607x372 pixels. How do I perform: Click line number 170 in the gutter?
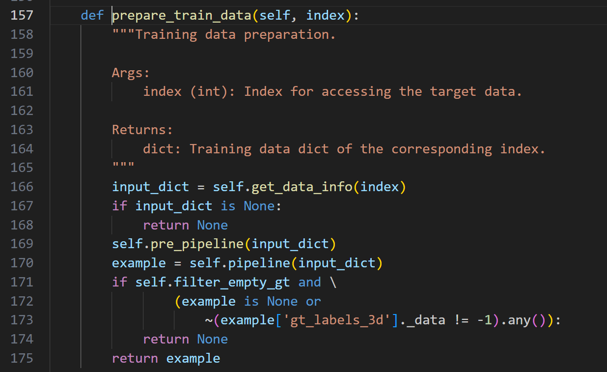pyautogui.click(x=22, y=263)
